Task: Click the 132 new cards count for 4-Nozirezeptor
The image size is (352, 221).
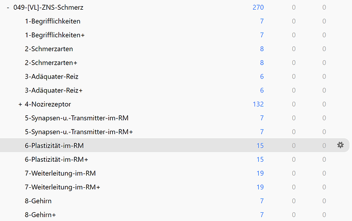Action: click(x=258, y=104)
